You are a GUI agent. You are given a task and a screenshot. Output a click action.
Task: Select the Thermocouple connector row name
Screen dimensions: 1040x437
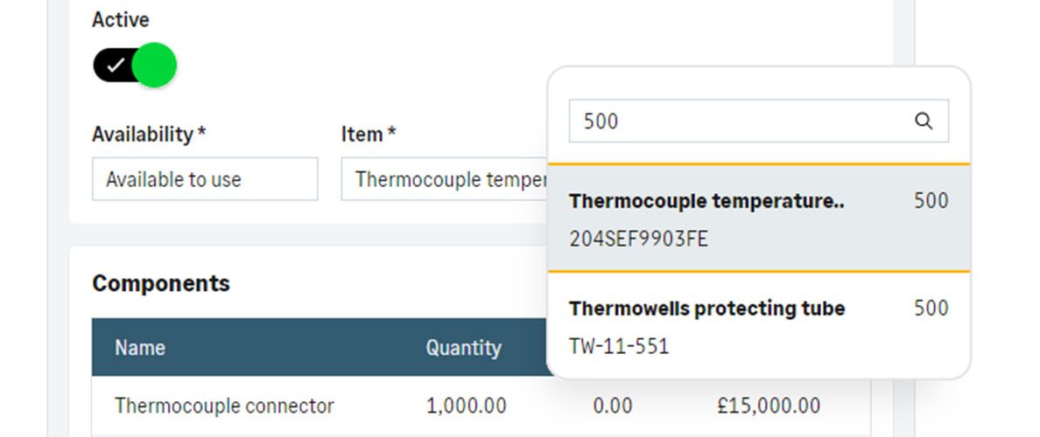coord(224,406)
